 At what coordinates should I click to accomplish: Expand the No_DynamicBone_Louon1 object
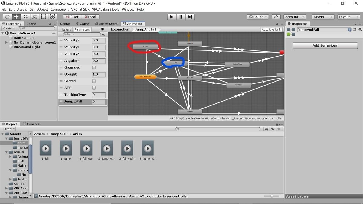click(6, 42)
